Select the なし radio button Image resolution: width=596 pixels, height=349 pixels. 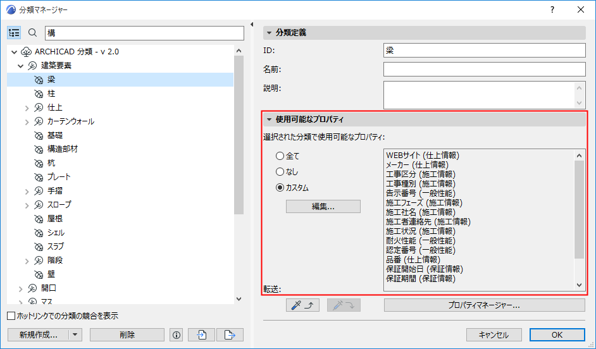tap(280, 171)
